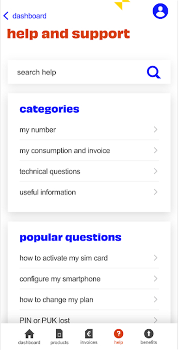Expand the how to change my plan chevron

pyautogui.click(x=156, y=299)
